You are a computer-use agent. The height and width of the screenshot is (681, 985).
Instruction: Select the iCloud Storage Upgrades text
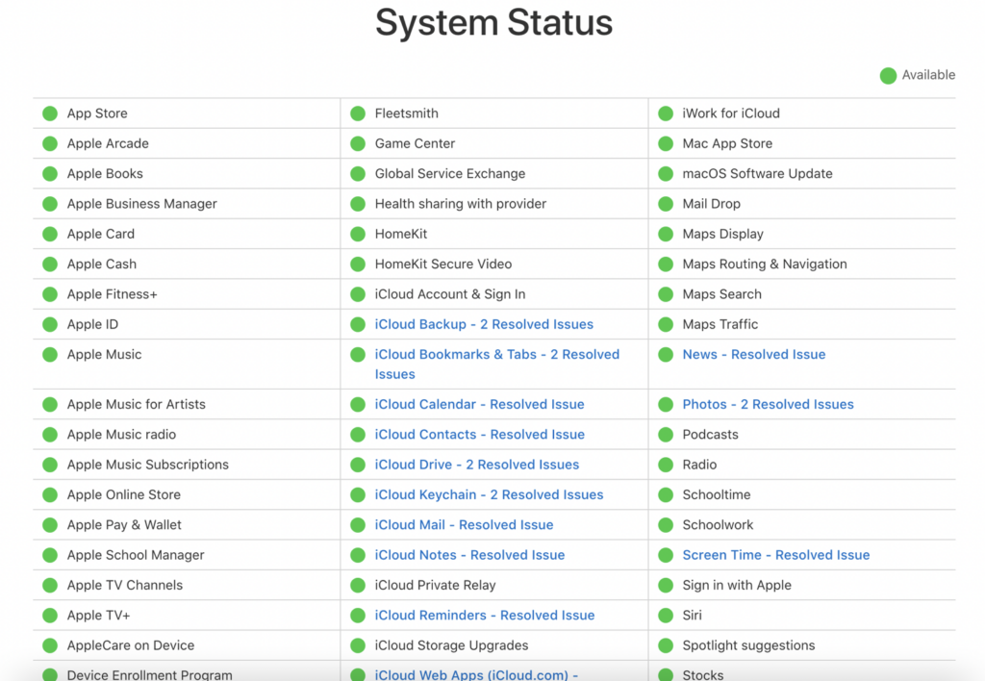point(451,645)
